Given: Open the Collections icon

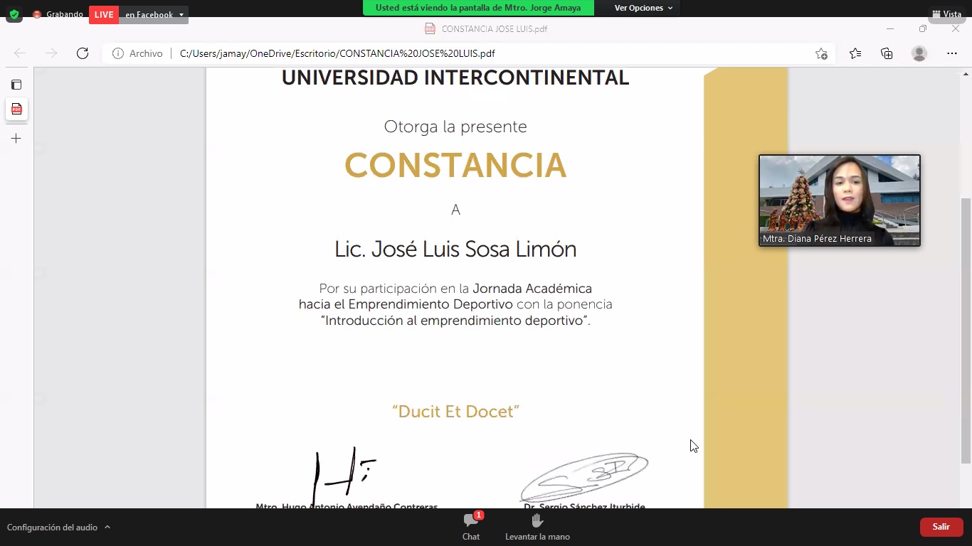Looking at the screenshot, I should click(x=887, y=53).
